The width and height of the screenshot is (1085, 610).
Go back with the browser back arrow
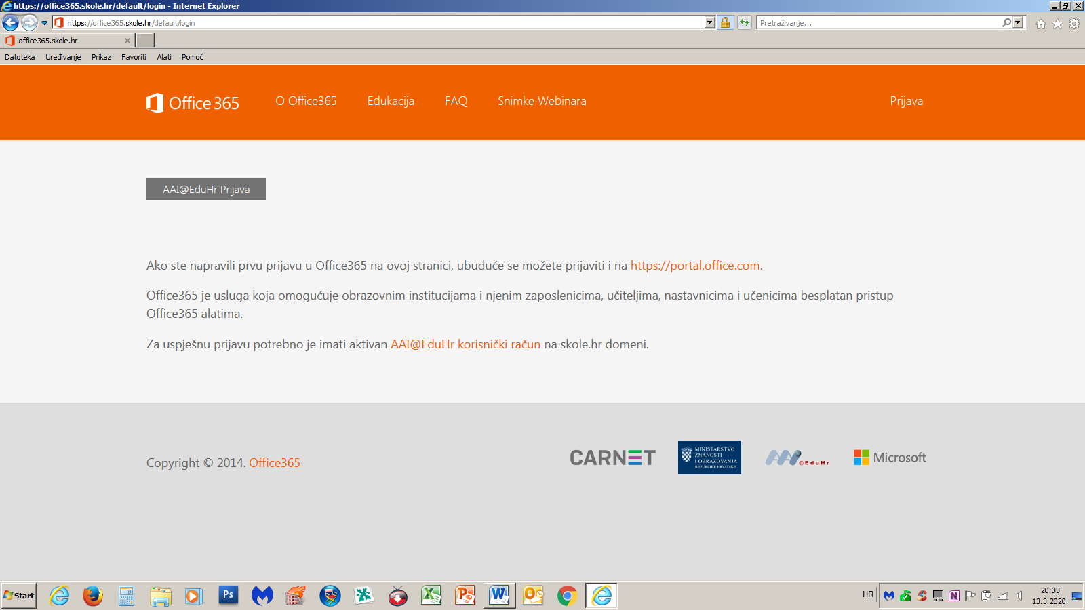click(x=11, y=22)
